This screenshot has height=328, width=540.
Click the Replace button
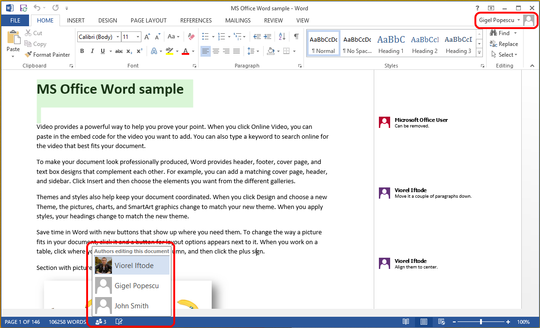pyautogui.click(x=504, y=44)
